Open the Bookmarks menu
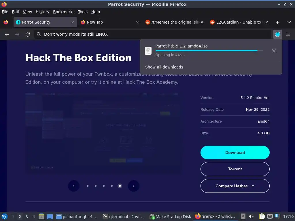The height and width of the screenshot is (221, 295). [64, 12]
